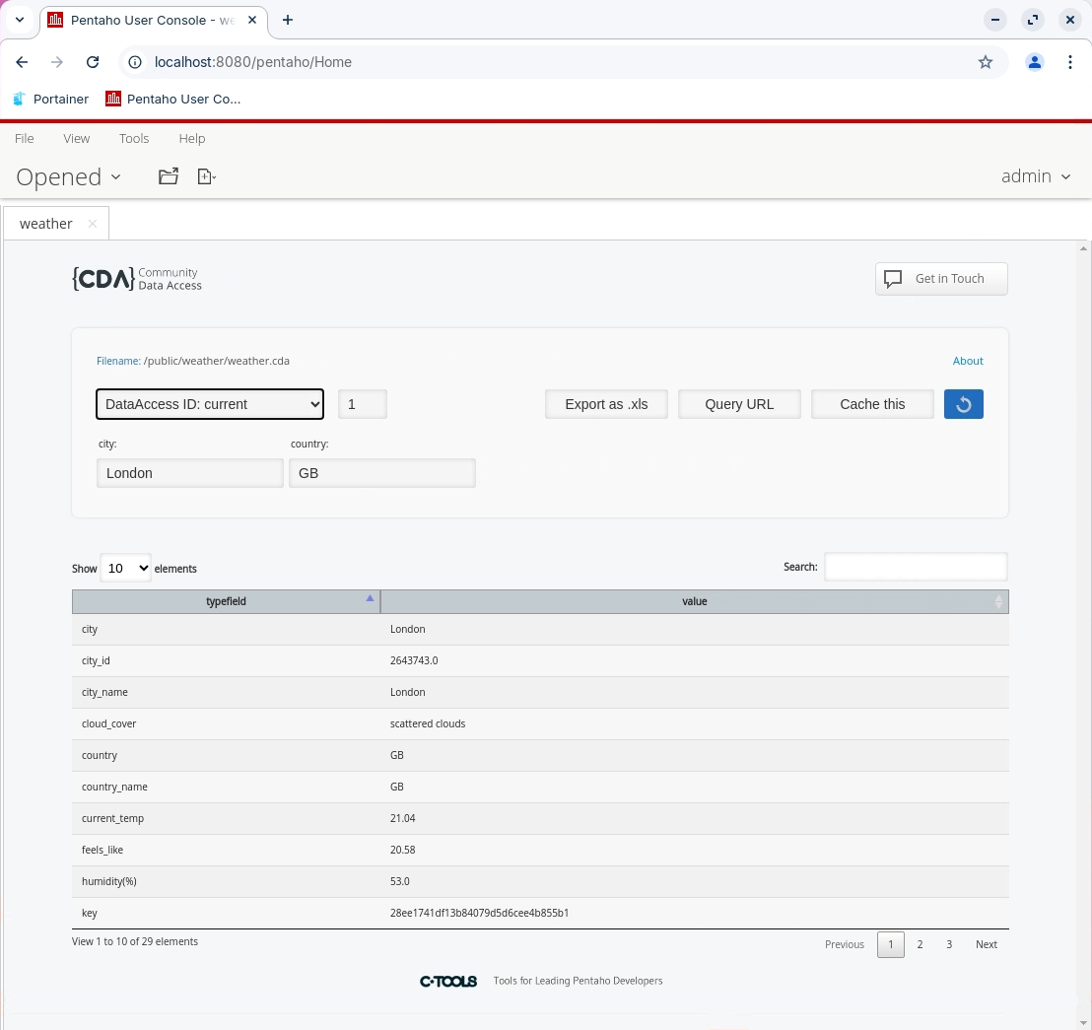Expand the Opened perspective dropdown

click(x=68, y=177)
